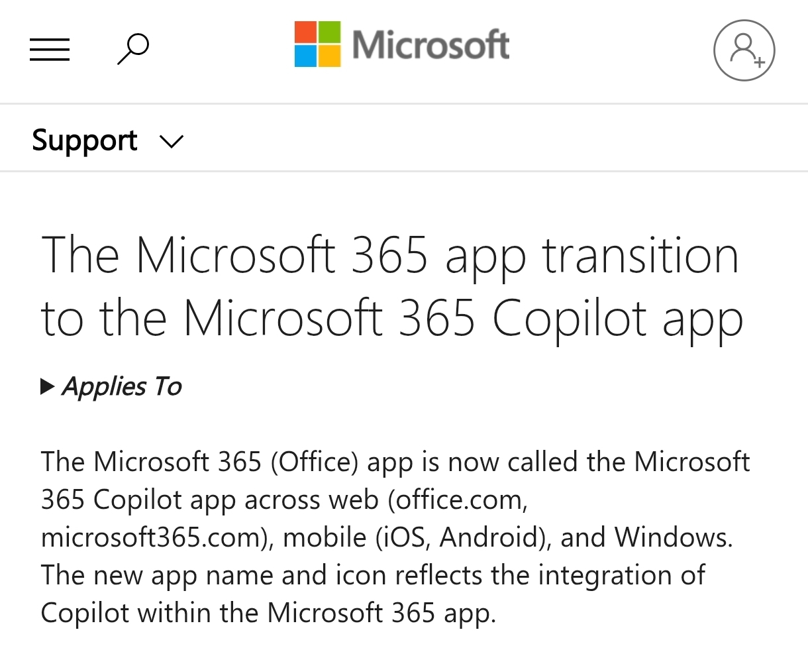
Task: Click the plus sign on account icon
Action: tap(759, 62)
